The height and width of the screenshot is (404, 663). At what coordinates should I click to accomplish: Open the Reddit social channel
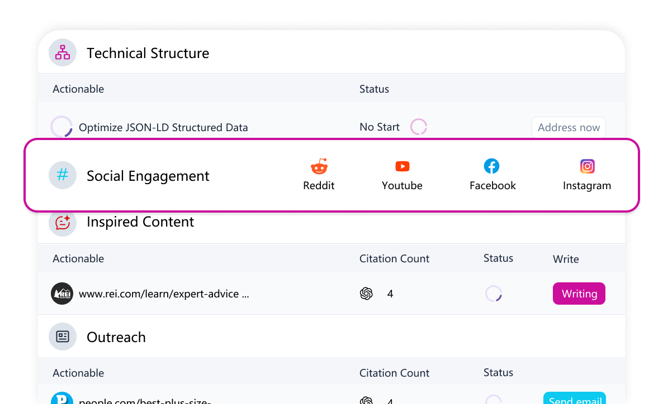click(319, 175)
